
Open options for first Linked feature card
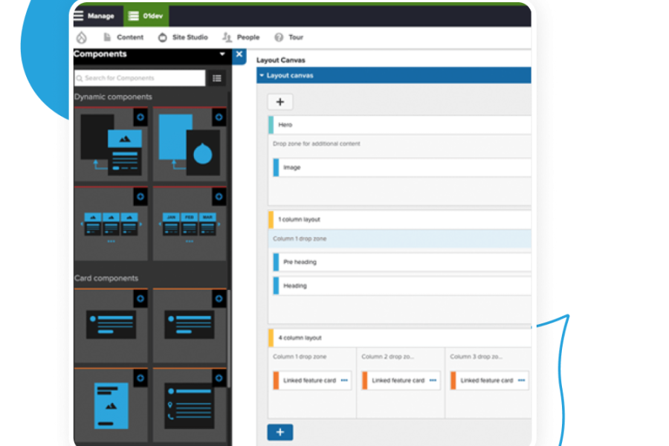344,381
